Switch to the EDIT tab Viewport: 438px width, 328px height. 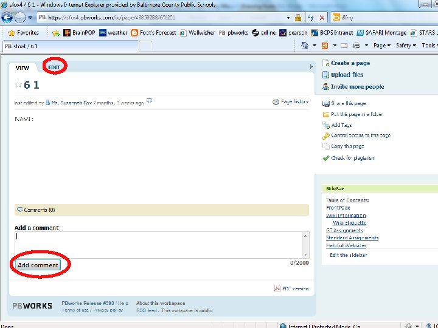click(x=54, y=67)
